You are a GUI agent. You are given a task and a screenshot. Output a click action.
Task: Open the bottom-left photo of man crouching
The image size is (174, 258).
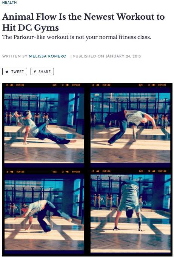pos(44,214)
